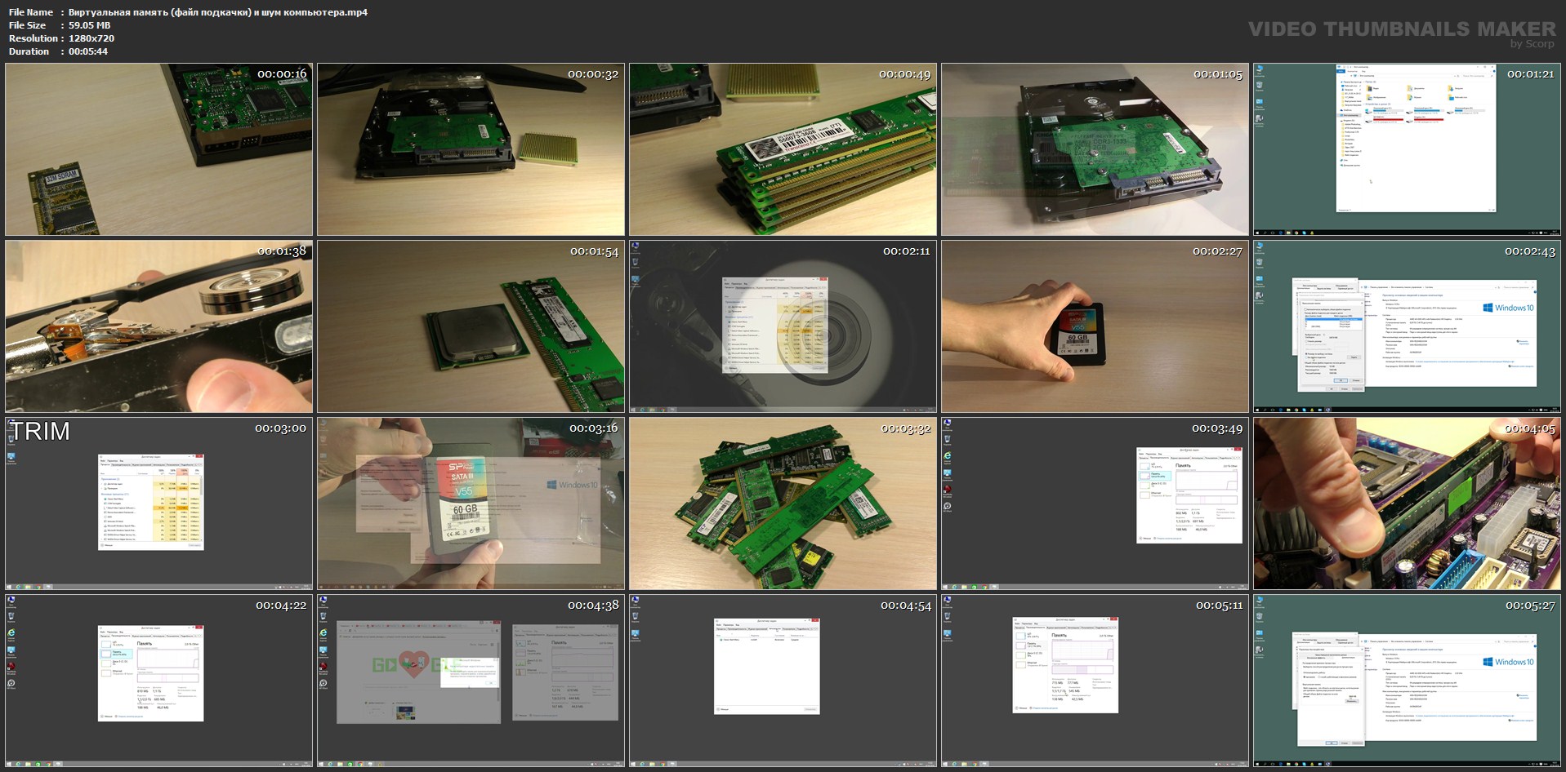Open the Windows 10 system frame at 00:02:43
Image resolution: width=1566 pixels, height=772 pixels.
point(1407,326)
